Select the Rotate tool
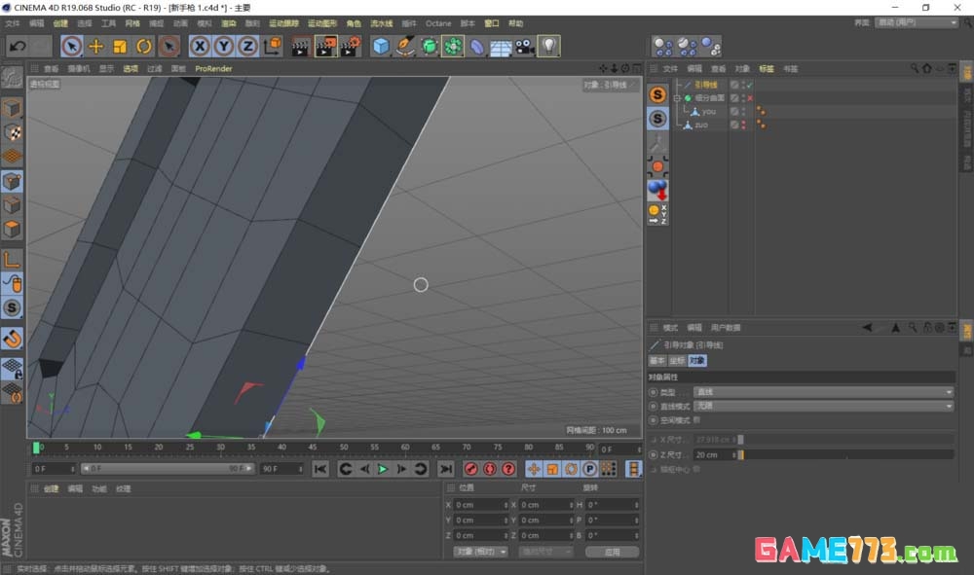Image resolution: width=974 pixels, height=575 pixels. 141,46
